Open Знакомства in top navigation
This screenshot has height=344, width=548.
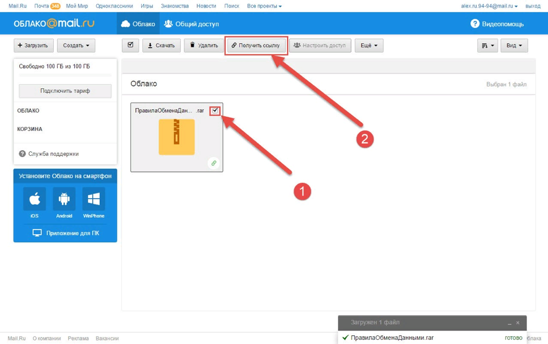pos(174,6)
